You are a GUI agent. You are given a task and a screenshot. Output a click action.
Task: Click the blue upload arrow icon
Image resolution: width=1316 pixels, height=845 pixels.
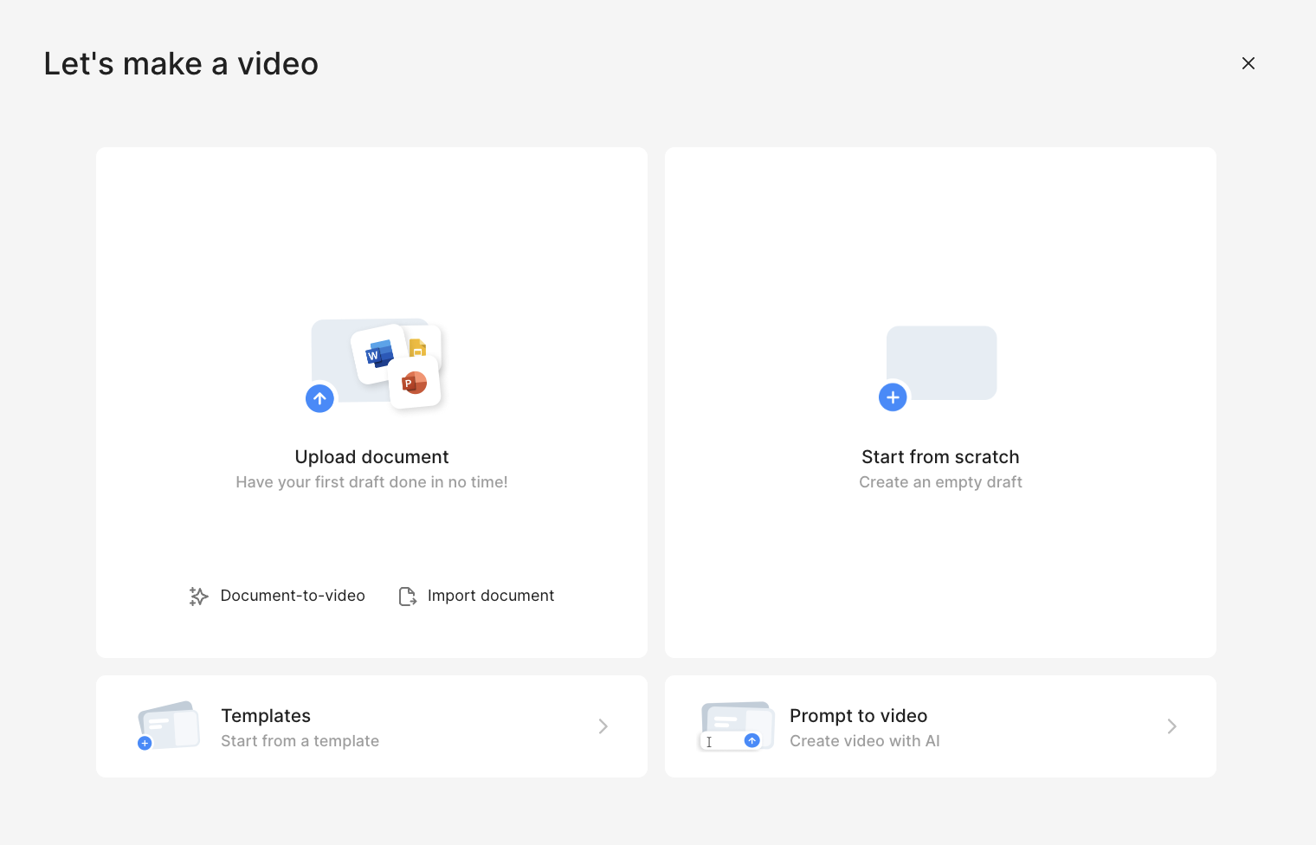point(319,398)
